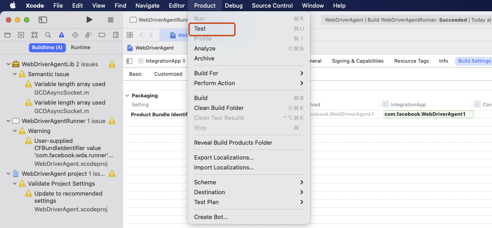
Task: Open the Report navigator list icon
Action: [x=116, y=35]
